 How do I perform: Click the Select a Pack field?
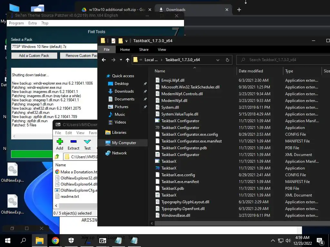pos(54,47)
